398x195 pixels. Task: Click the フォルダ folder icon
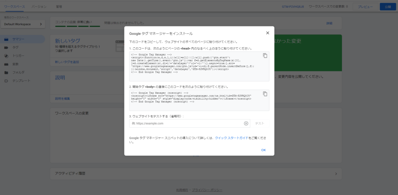click(6, 72)
